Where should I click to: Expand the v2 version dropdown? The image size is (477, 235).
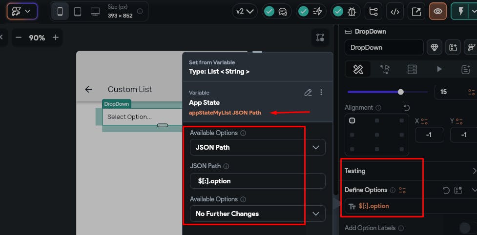tap(246, 11)
